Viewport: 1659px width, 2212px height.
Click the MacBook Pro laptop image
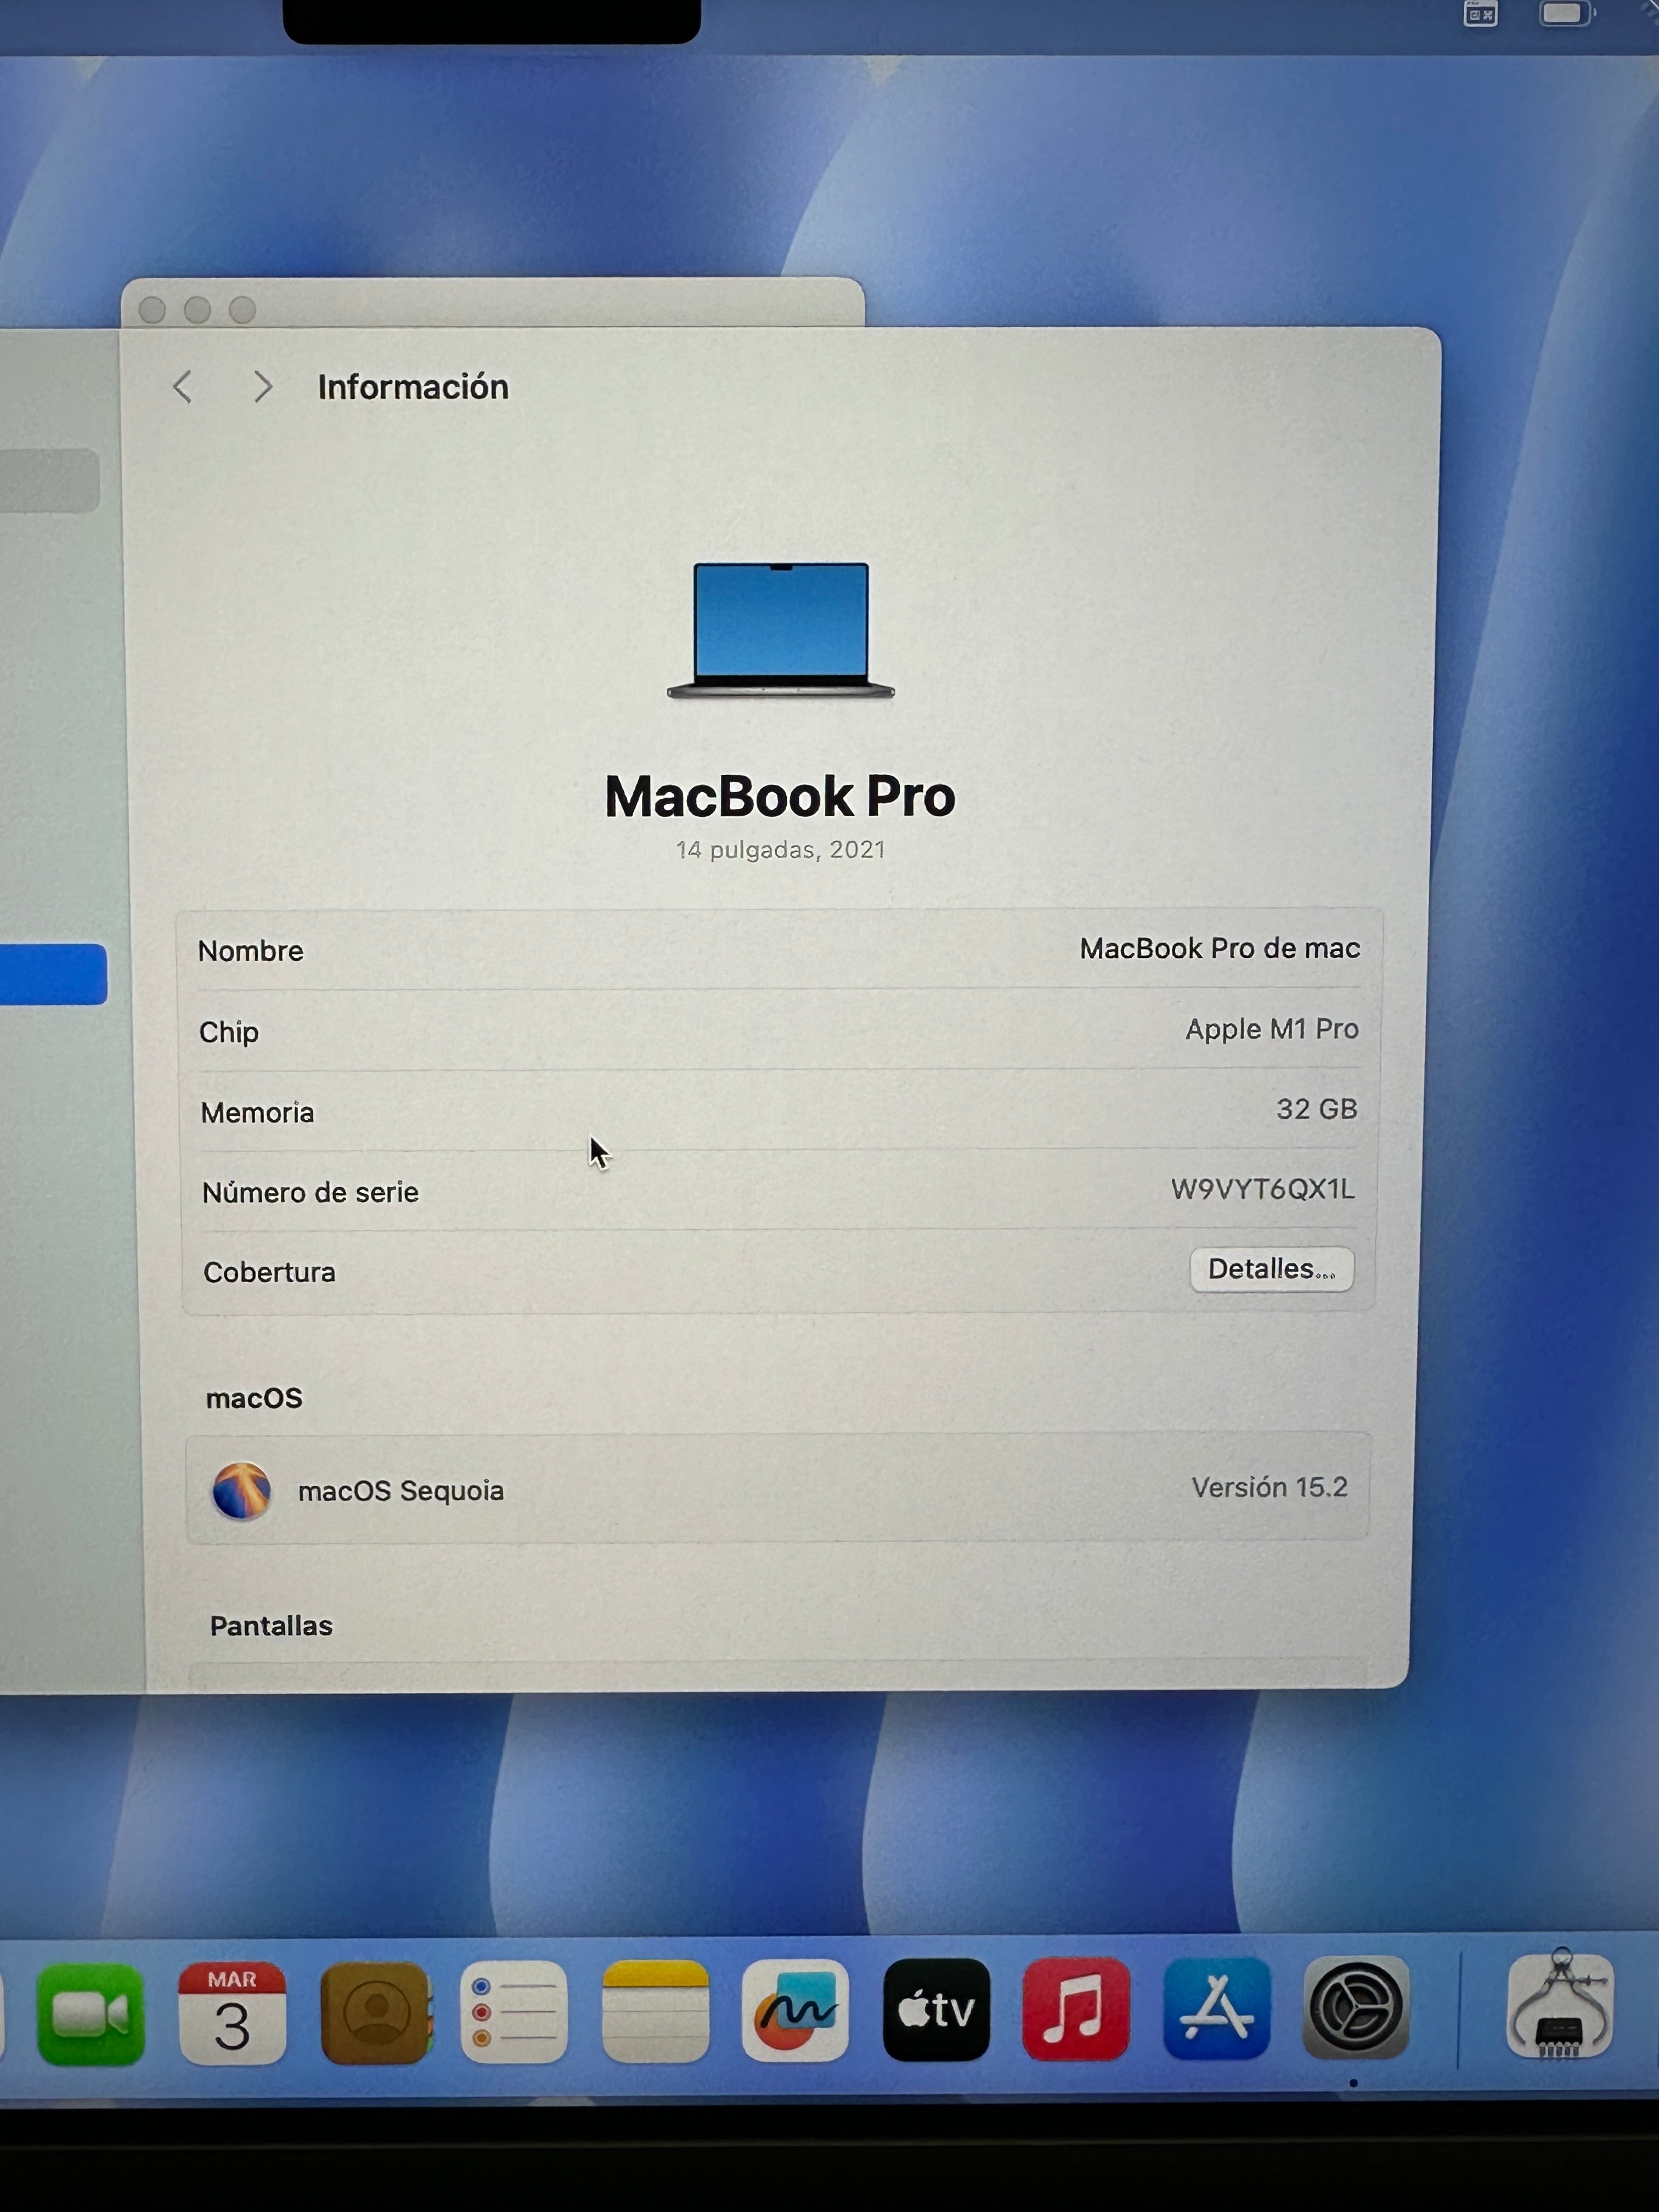pyautogui.click(x=781, y=630)
